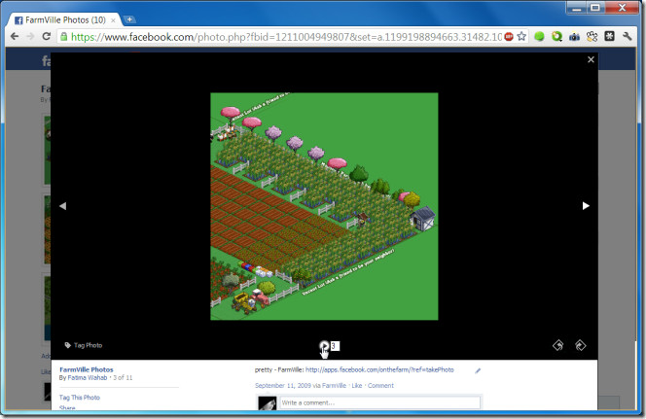Open a new browser tab

(x=129, y=19)
